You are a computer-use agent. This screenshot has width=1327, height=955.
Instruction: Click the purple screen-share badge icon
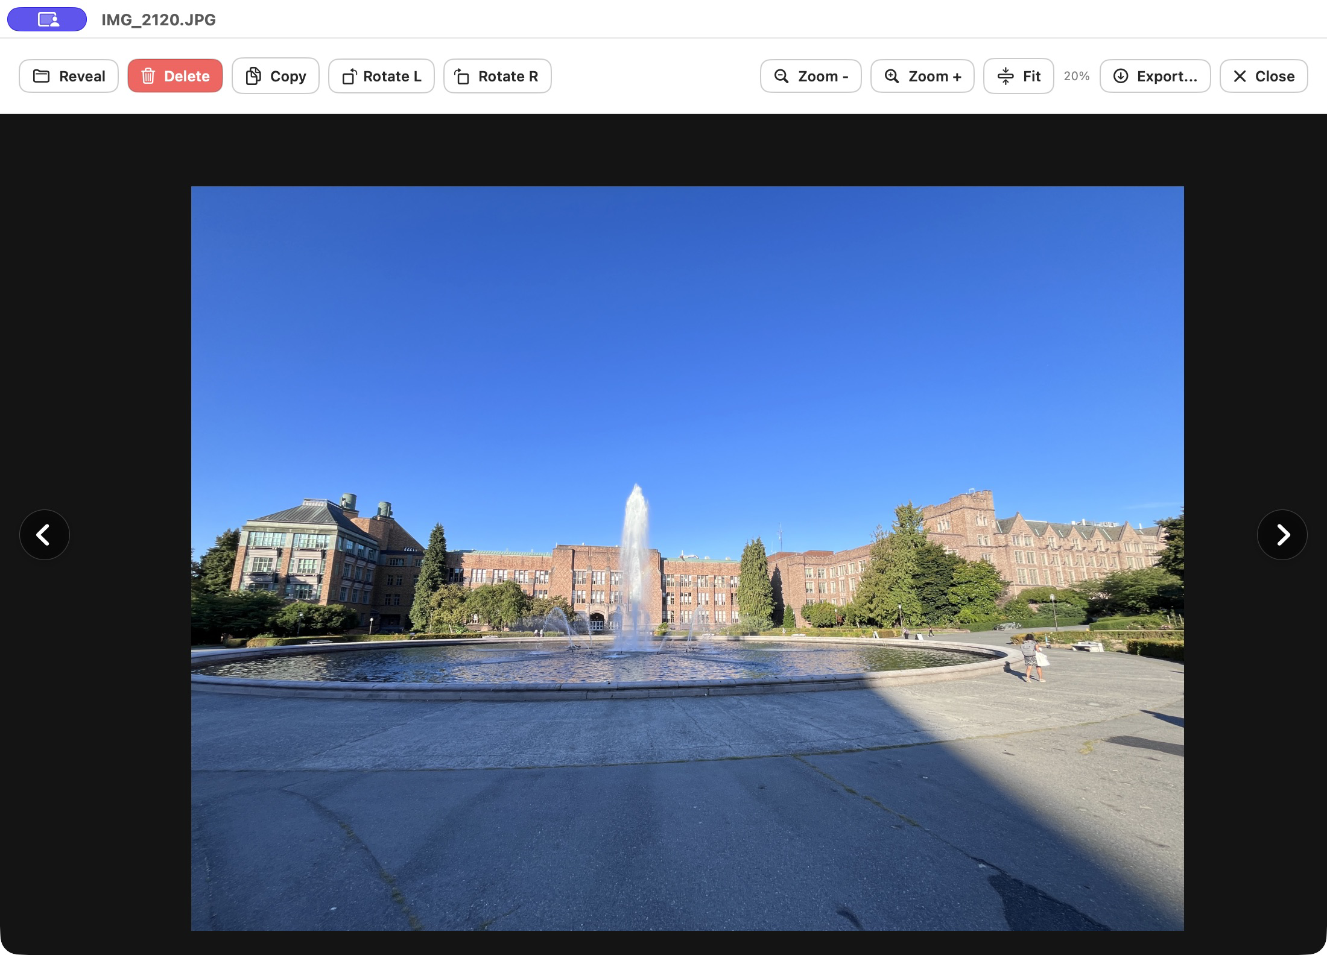pyautogui.click(x=47, y=19)
